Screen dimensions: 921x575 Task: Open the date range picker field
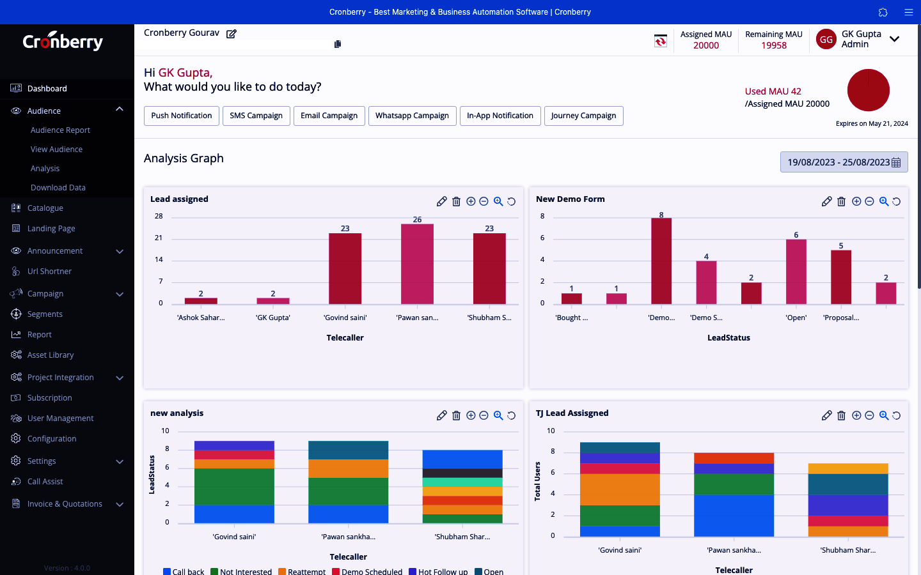click(x=843, y=162)
